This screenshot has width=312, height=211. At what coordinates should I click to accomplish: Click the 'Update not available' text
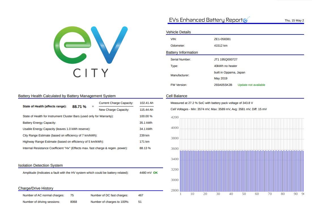251,85
